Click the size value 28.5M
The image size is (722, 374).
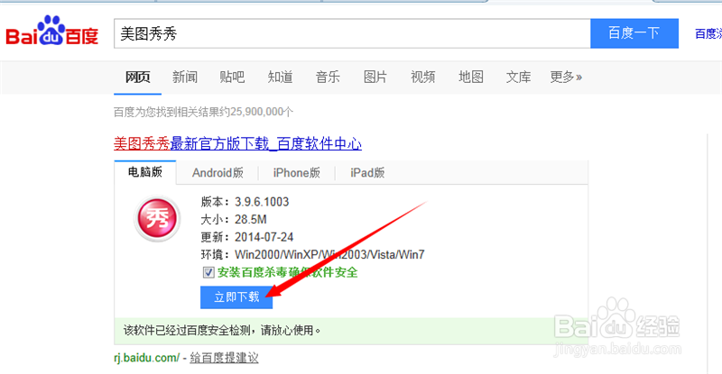(x=251, y=219)
